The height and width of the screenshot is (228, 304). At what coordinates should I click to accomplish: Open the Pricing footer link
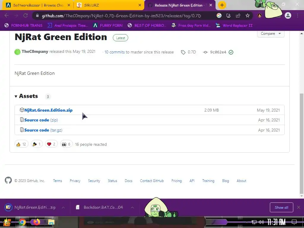(176, 181)
